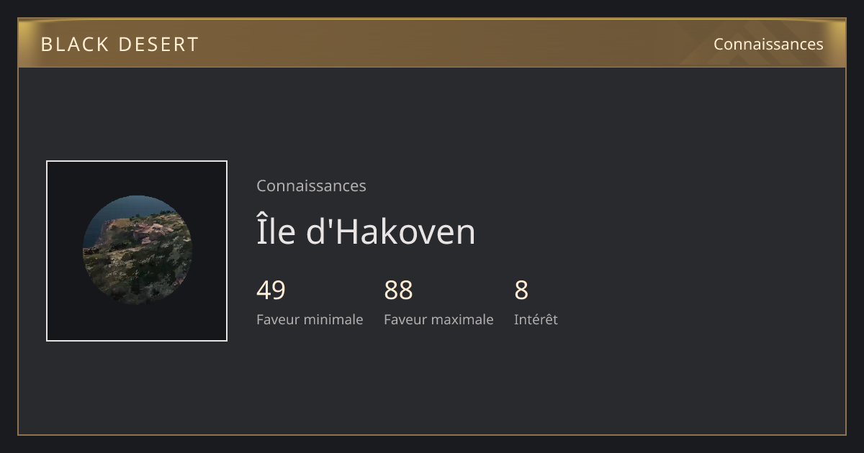
Task: Open Connaissances link in the gold header
Action: [768, 44]
